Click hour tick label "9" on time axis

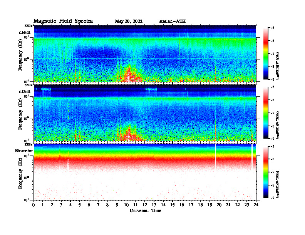coord(117,205)
